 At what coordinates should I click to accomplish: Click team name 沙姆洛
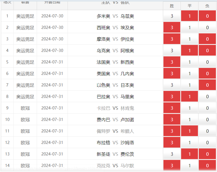point(127,143)
